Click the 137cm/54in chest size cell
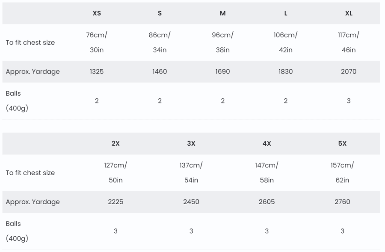 point(191,173)
